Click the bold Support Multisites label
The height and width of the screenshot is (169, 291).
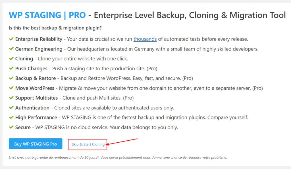pos(36,98)
